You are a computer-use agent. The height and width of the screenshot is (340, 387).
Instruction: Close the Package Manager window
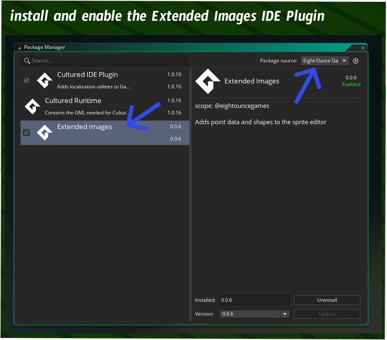click(363, 48)
